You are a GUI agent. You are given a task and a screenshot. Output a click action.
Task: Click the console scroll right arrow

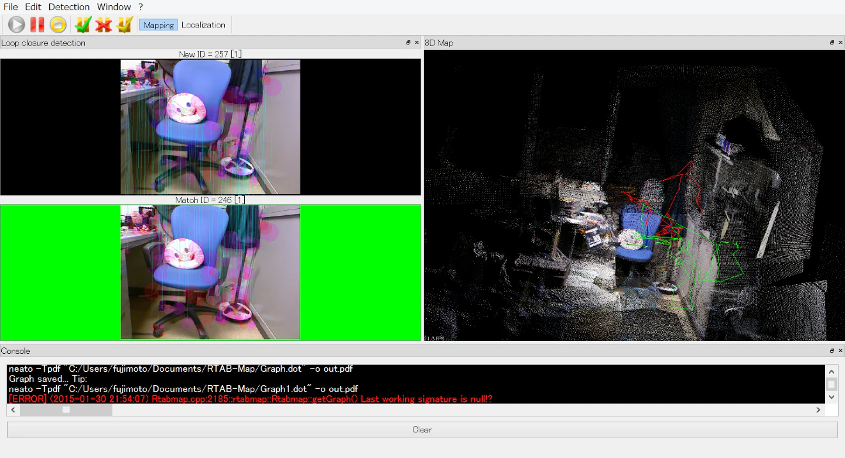tap(819, 410)
